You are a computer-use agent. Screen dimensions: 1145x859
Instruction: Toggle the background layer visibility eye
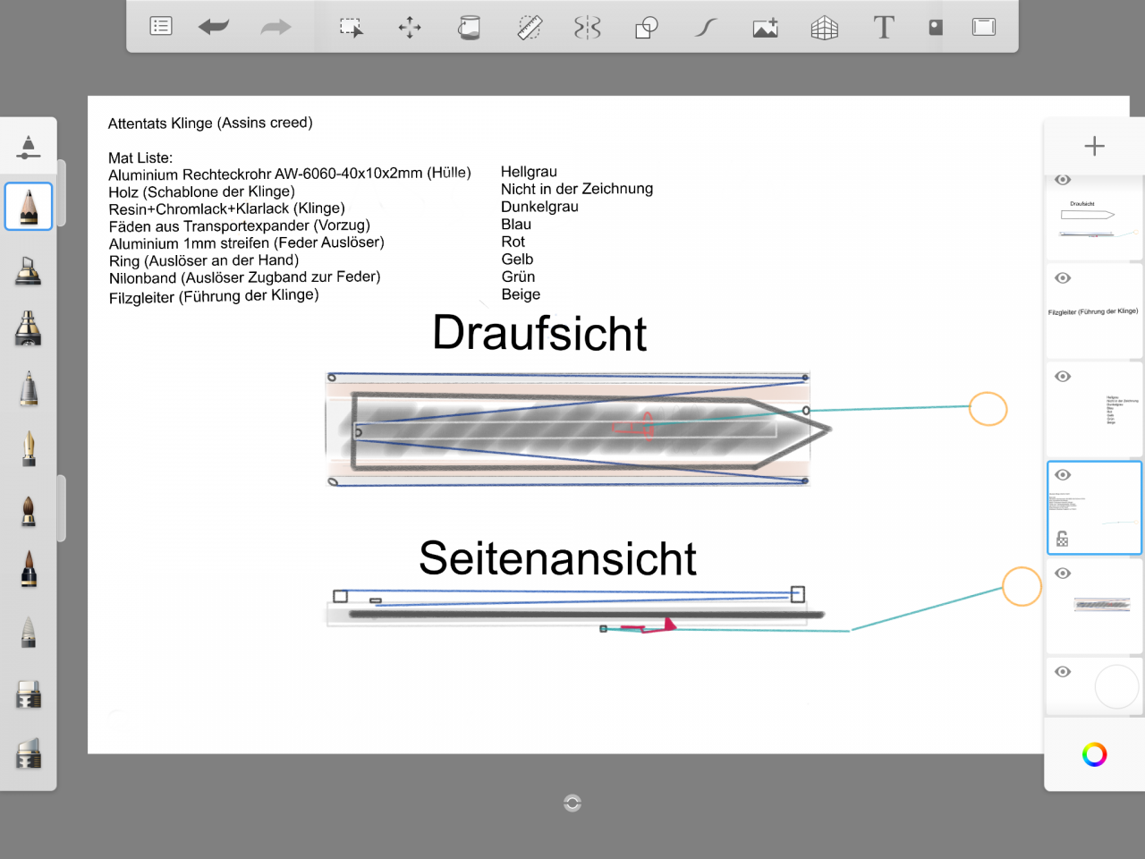coord(1063,672)
